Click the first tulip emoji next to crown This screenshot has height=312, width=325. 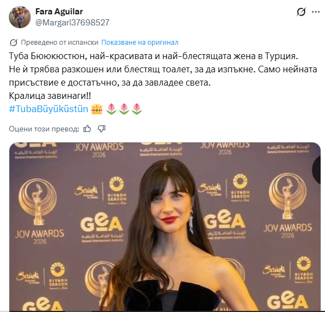111,109
